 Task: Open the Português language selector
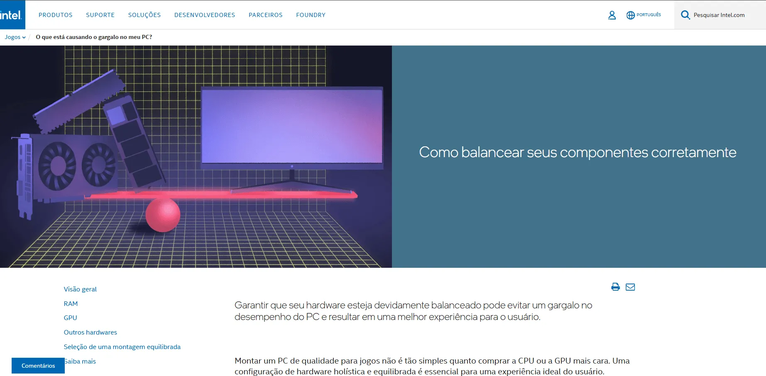pyautogui.click(x=649, y=15)
